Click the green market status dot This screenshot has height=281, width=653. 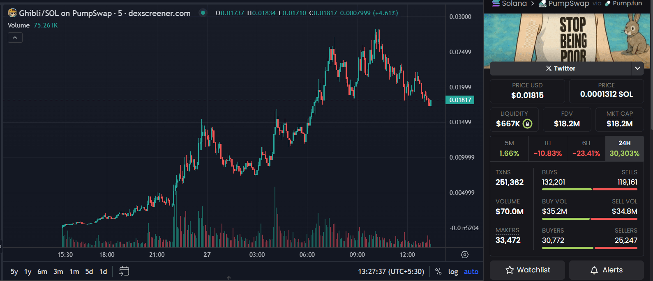(x=203, y=13)
